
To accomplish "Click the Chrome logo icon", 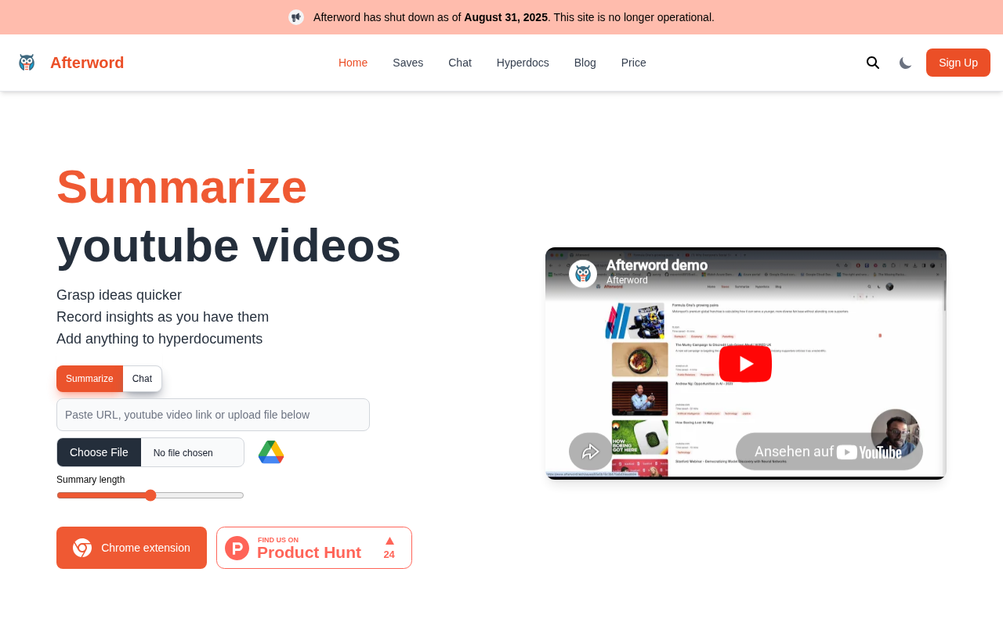I will 82,548.
